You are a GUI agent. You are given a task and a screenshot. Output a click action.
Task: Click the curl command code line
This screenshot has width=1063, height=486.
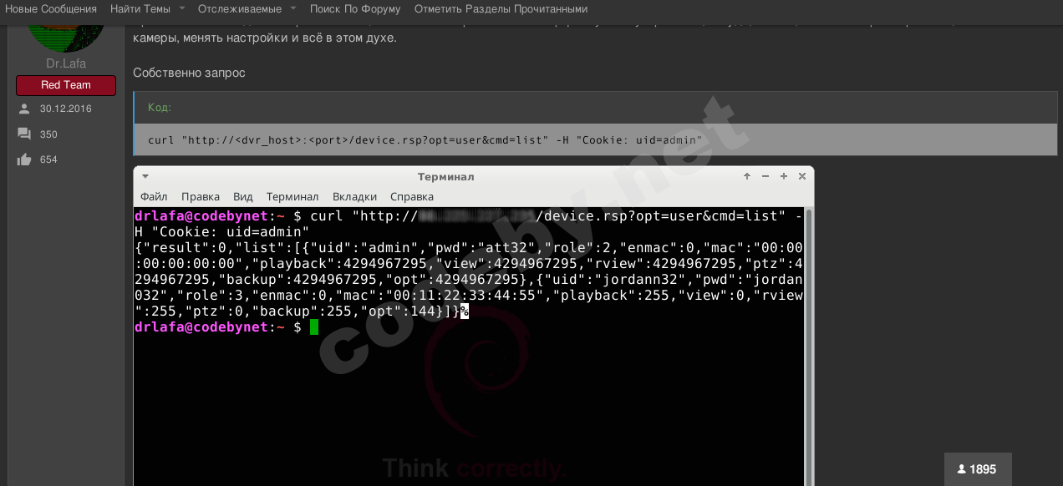[425, 139]
